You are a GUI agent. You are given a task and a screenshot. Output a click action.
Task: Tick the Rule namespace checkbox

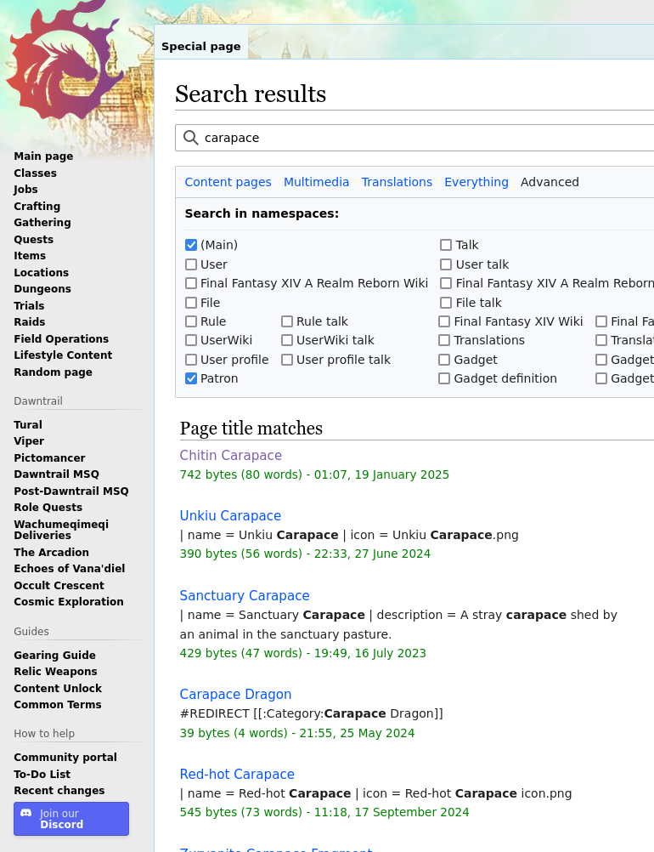pos(191,321)
